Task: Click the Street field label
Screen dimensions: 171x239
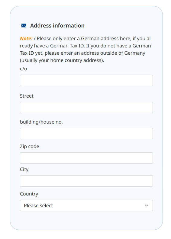Action: (x=27, y=96)
